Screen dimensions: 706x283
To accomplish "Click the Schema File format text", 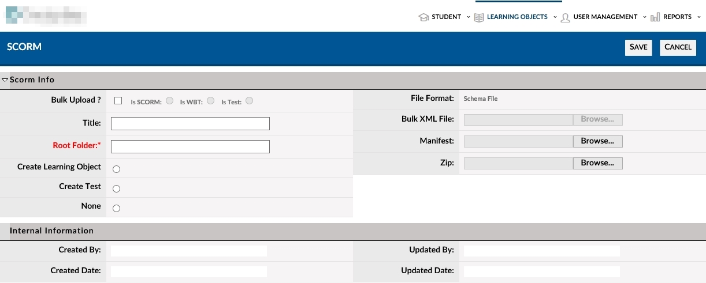I will pos(481,99).
